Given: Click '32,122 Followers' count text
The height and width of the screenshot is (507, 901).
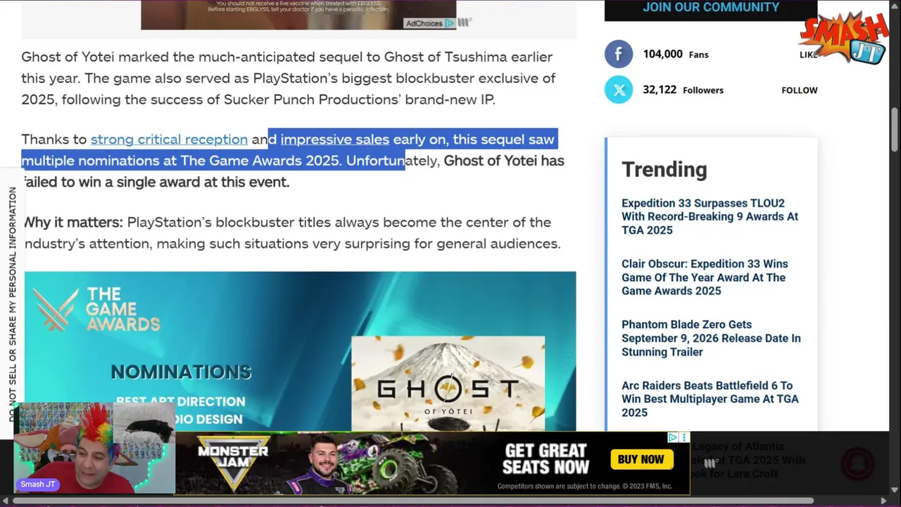Looking at the screenshot, I should click(x=683, y=89).
